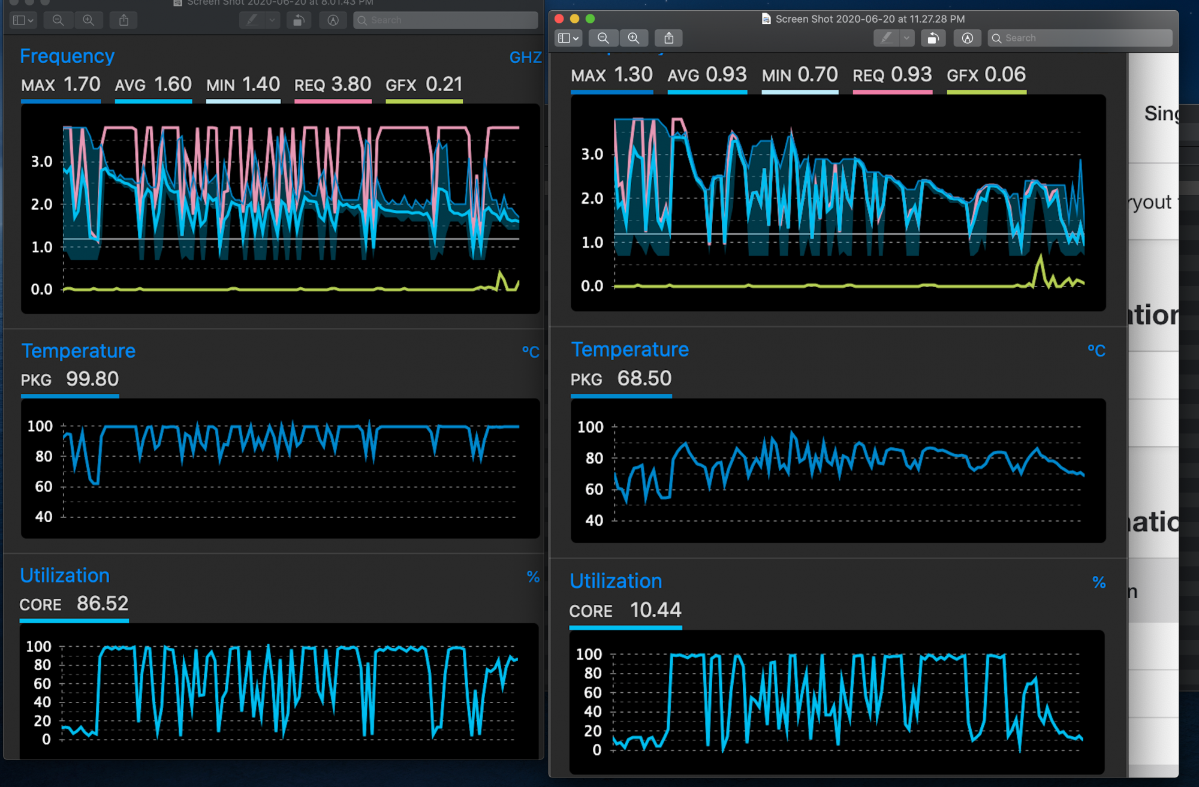
Task: Zoom out in the 11.27.28 PM window
Action: click(603, 38)
